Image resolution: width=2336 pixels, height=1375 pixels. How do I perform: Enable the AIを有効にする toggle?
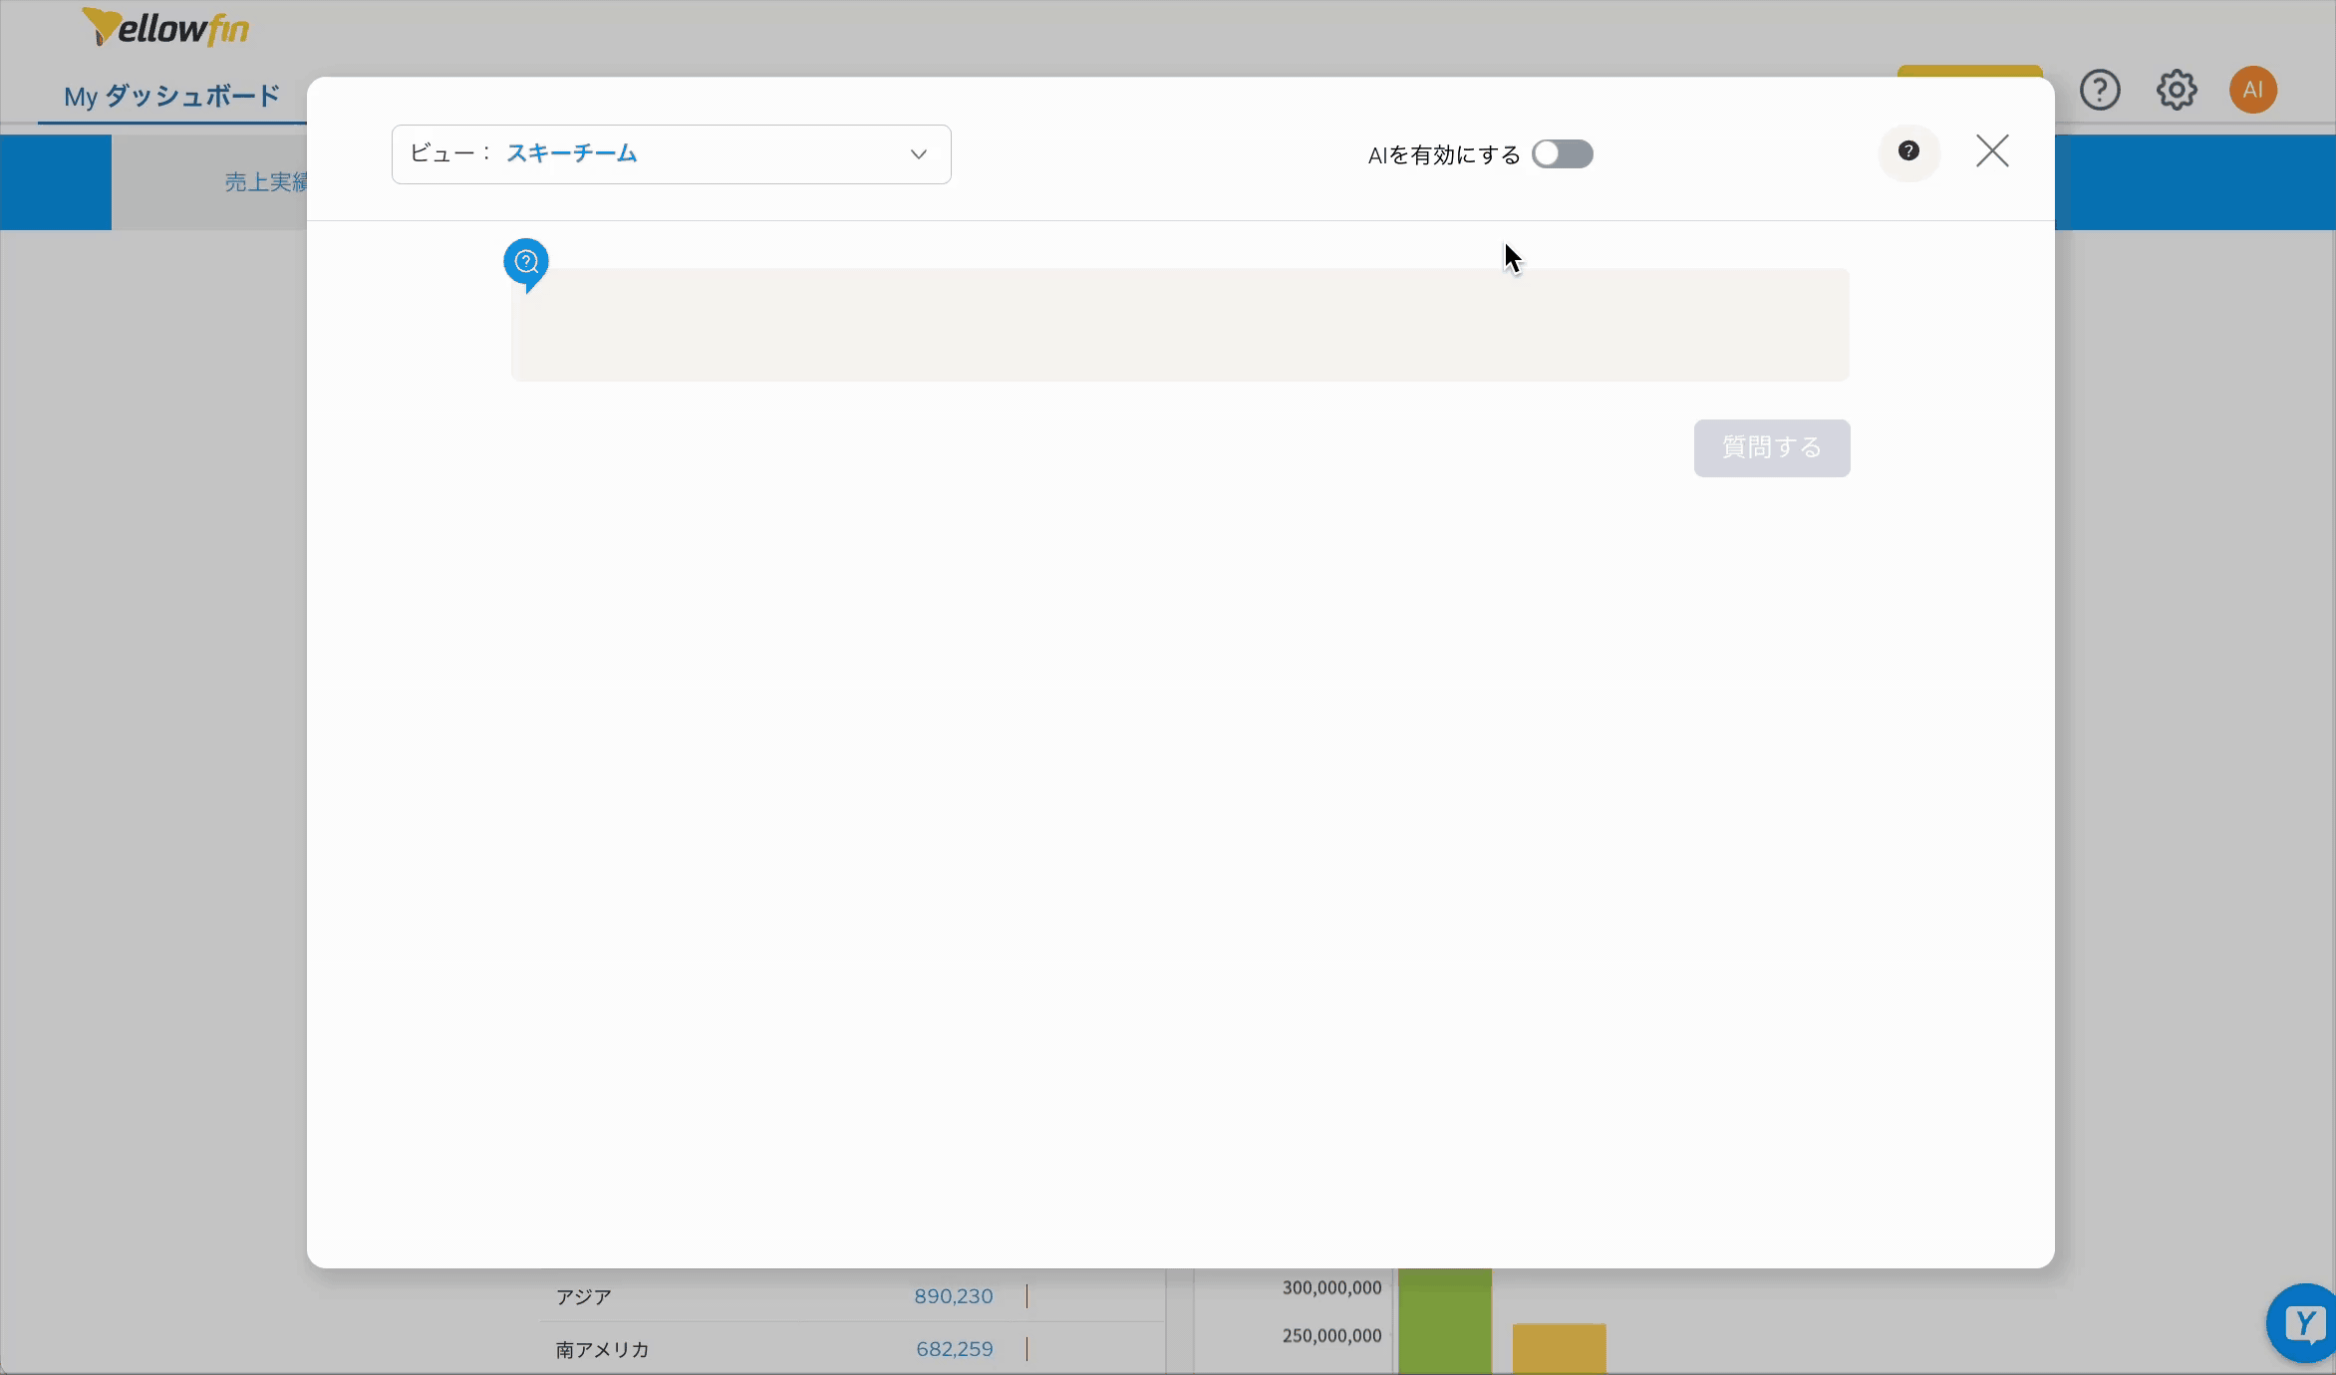1562,154
